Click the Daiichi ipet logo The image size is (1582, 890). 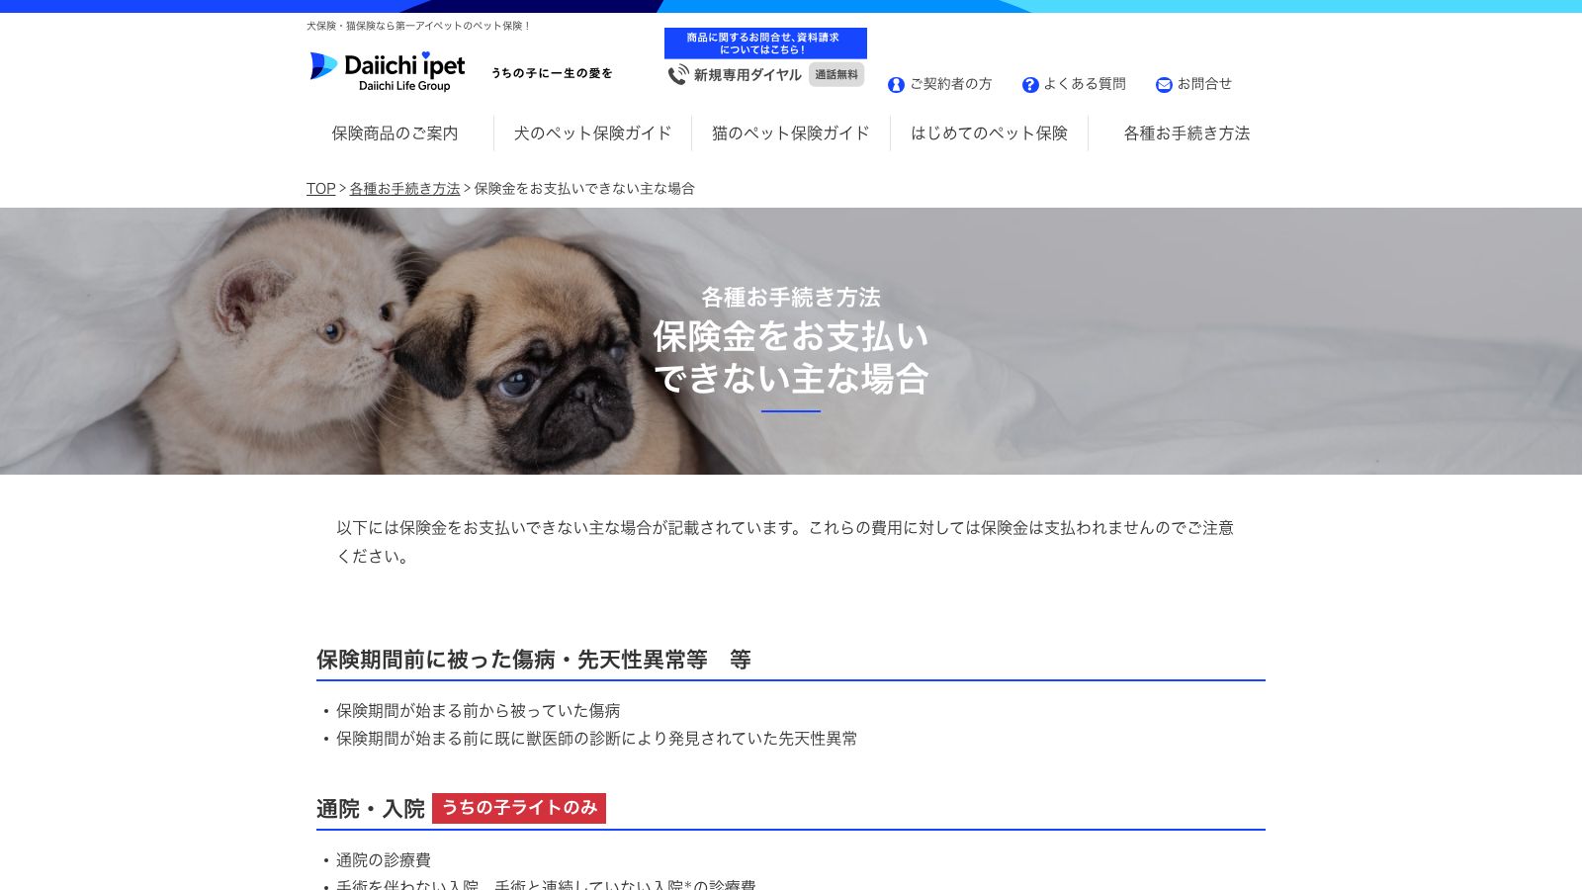(387, 71)
